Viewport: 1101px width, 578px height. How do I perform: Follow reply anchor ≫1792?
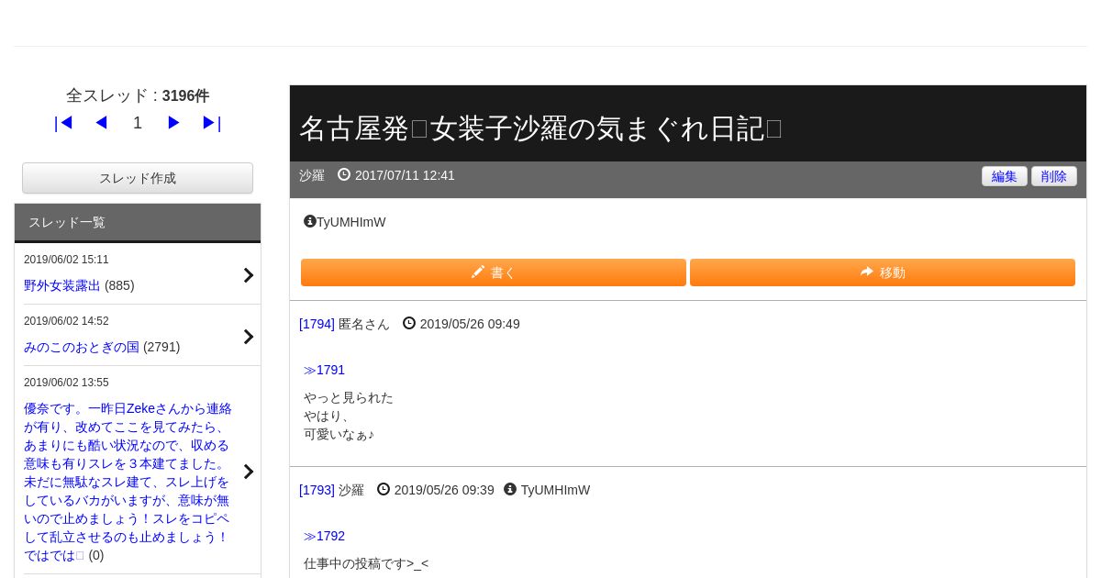[x=325, y=536]
